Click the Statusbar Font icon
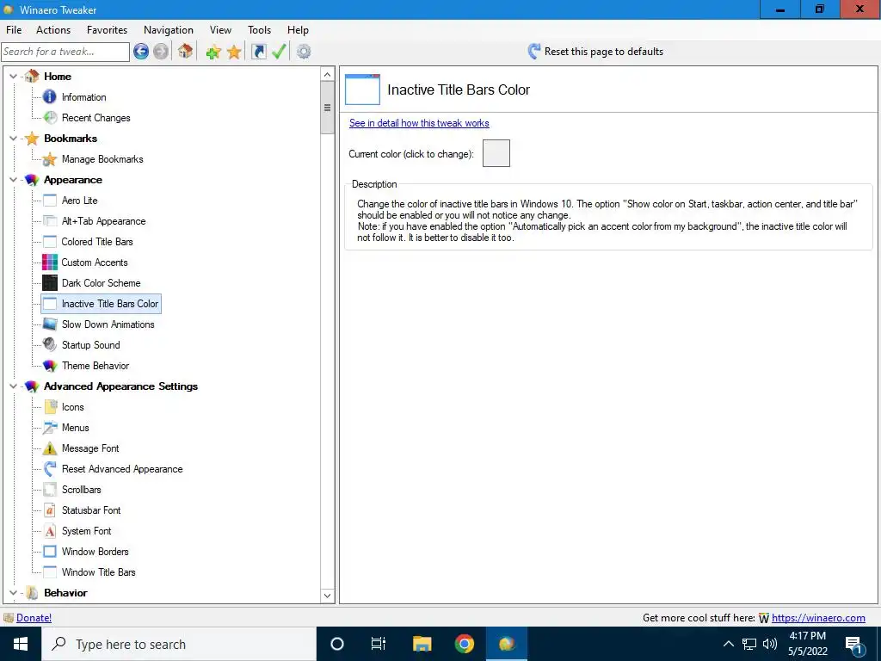This screenshot has width=881, height=661. point(49,510)
